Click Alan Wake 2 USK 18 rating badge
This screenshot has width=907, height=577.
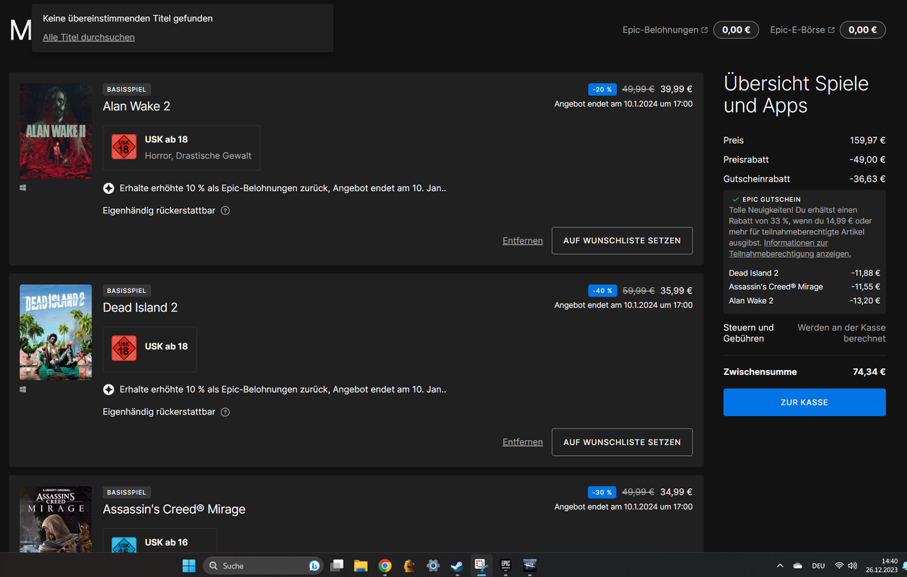(123, 147)
